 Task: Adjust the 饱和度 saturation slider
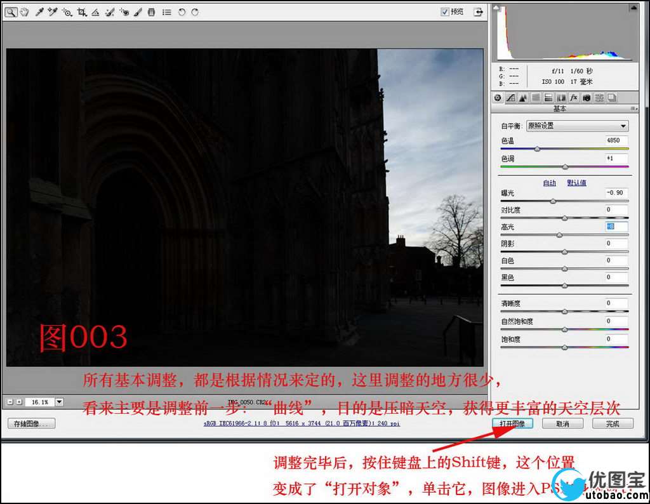564,347
